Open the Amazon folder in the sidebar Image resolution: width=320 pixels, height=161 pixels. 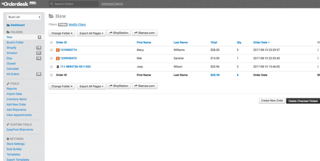coord(12,53)
